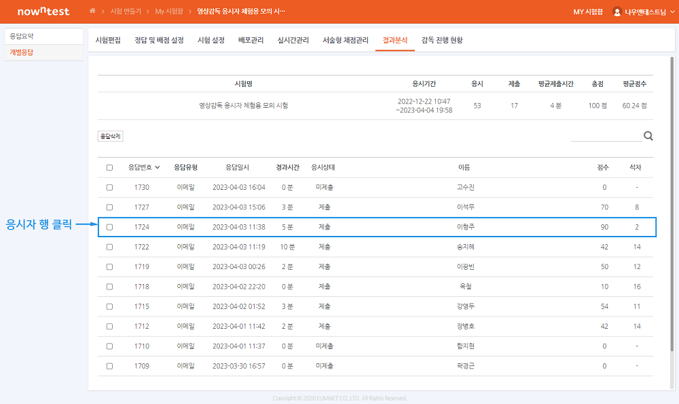
Task: Open examinee 송지혜 row name
Action: click(x=466, y=247)
